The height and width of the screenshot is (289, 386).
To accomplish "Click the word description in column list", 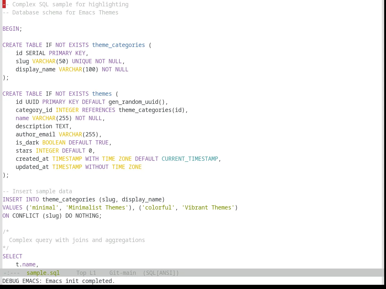I will tap(34, 126).
